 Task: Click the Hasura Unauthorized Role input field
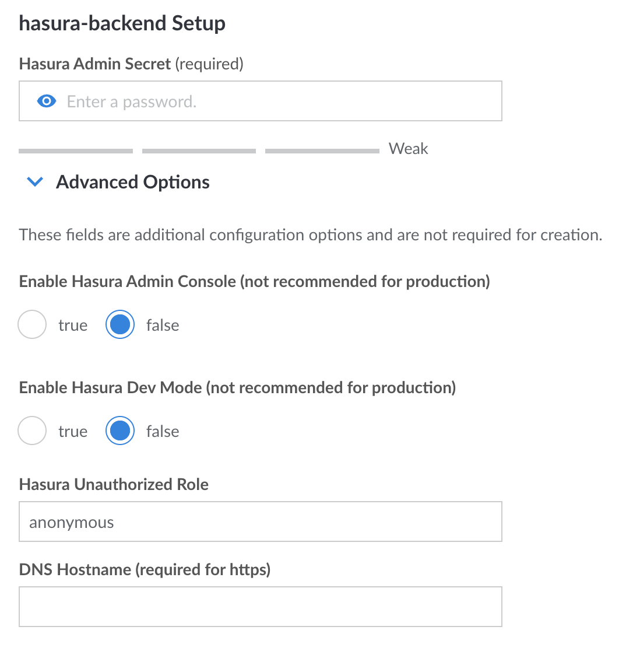(x=261, y=521)
